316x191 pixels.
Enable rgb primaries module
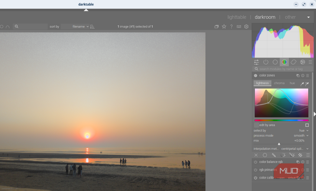click(255, 170)
